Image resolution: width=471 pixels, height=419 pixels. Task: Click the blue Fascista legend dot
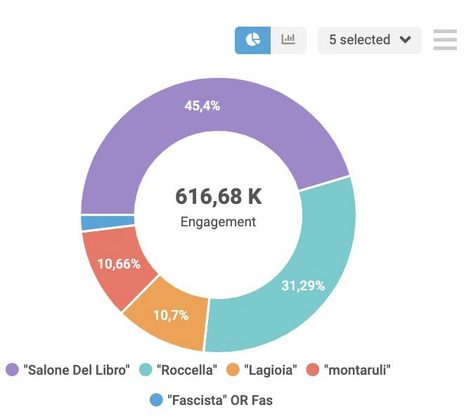[x=156, y=400]
